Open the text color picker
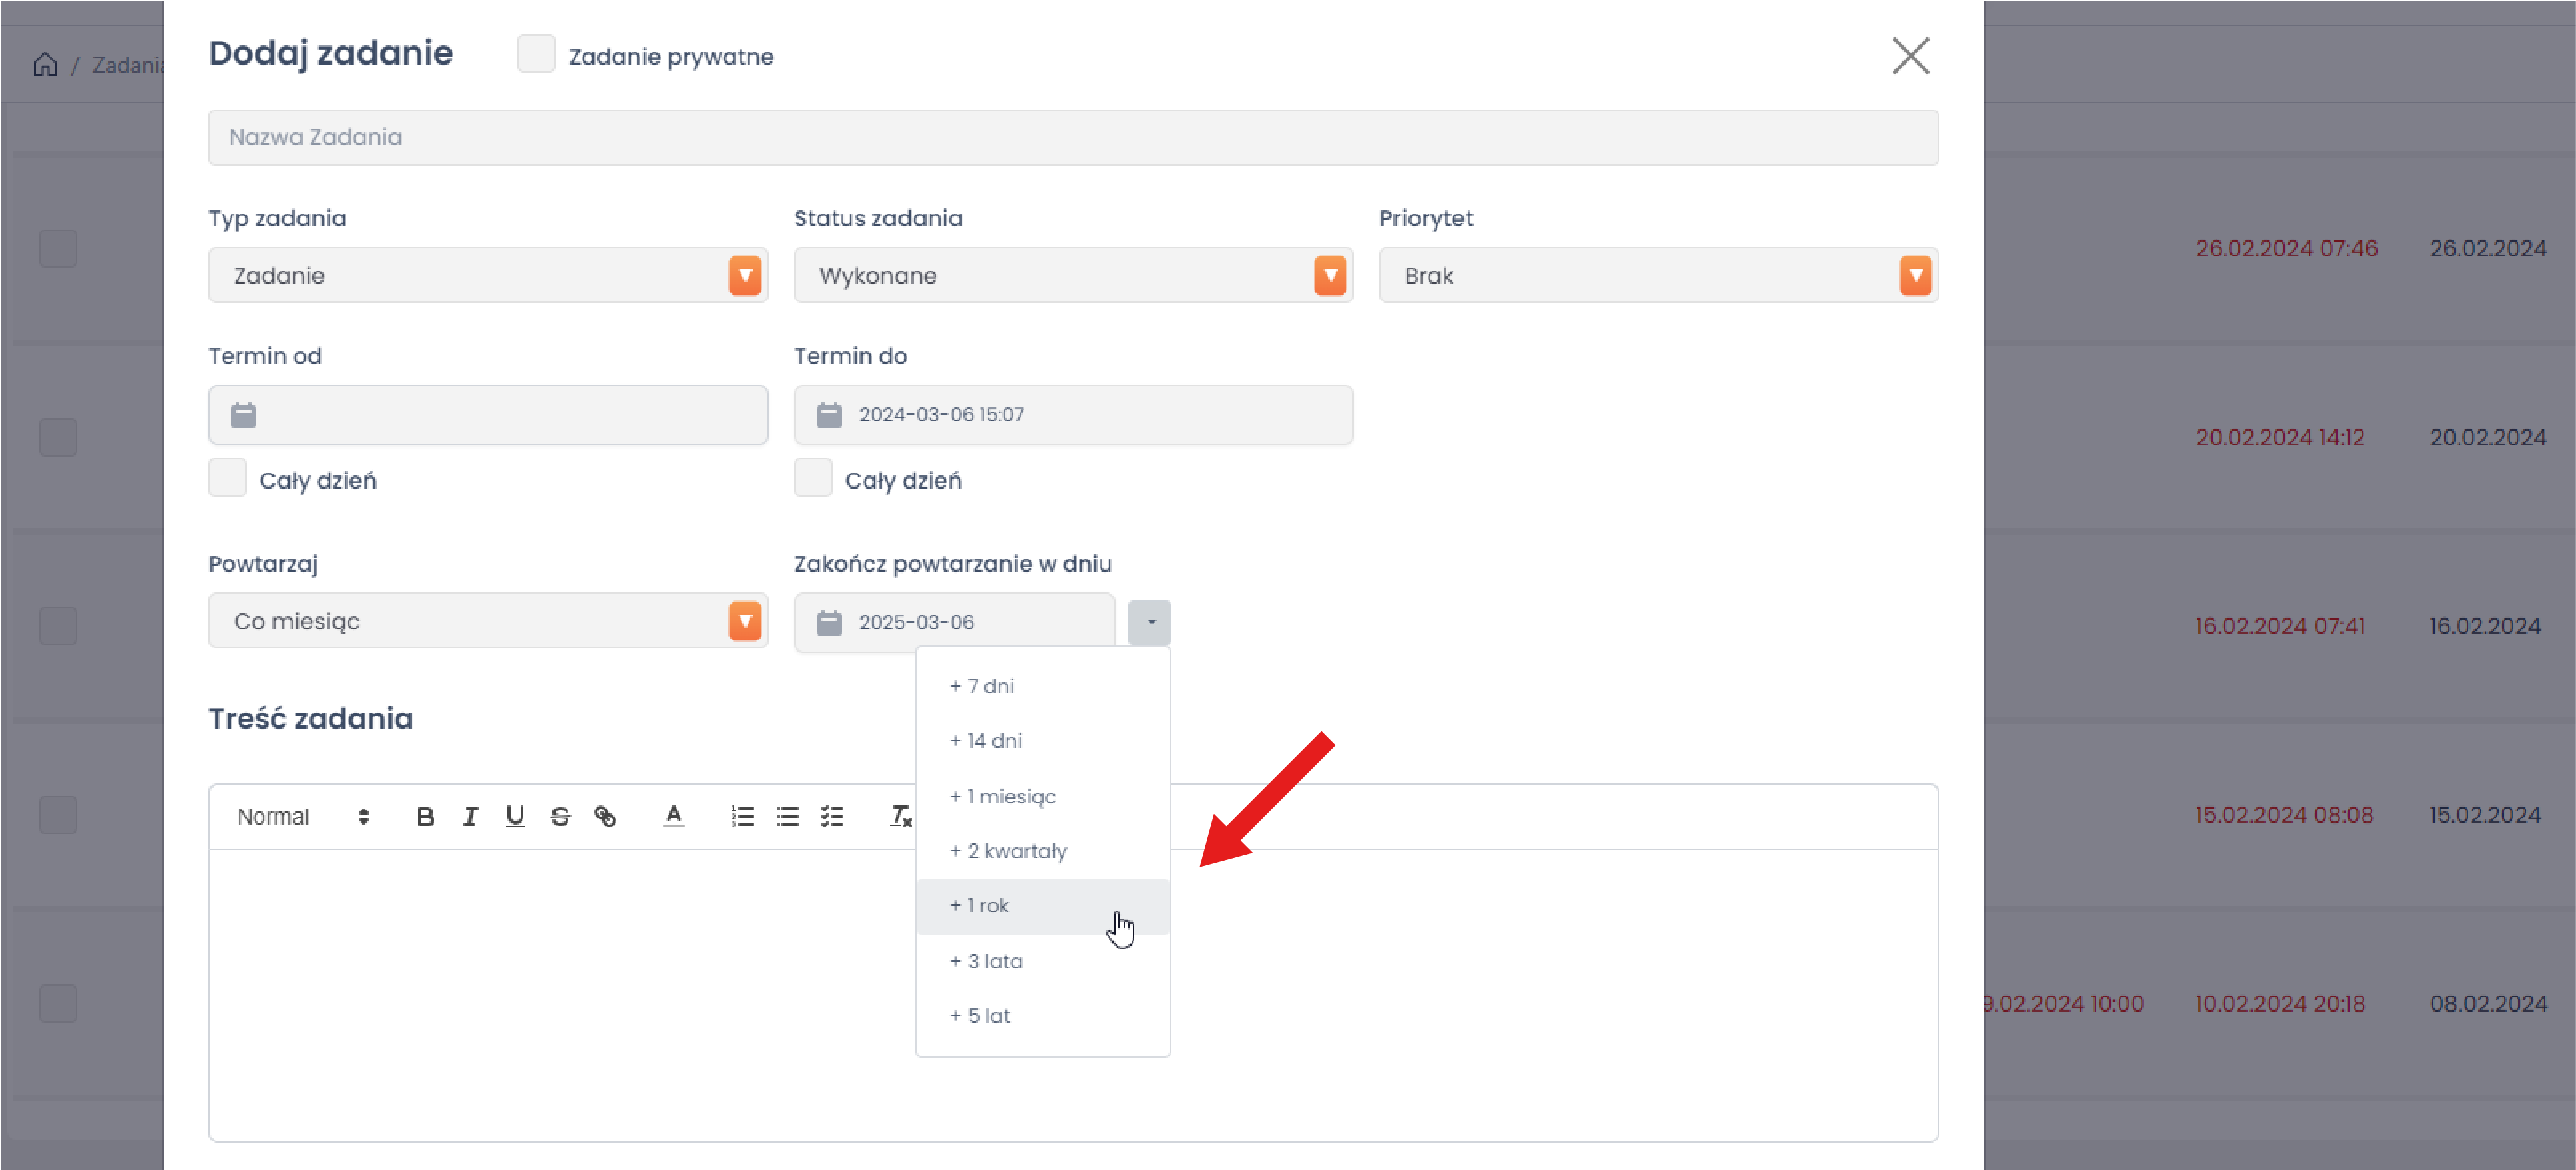The height and width of the screenshot is (1170, 2576). pyautogui.click(x=674, y=817)
